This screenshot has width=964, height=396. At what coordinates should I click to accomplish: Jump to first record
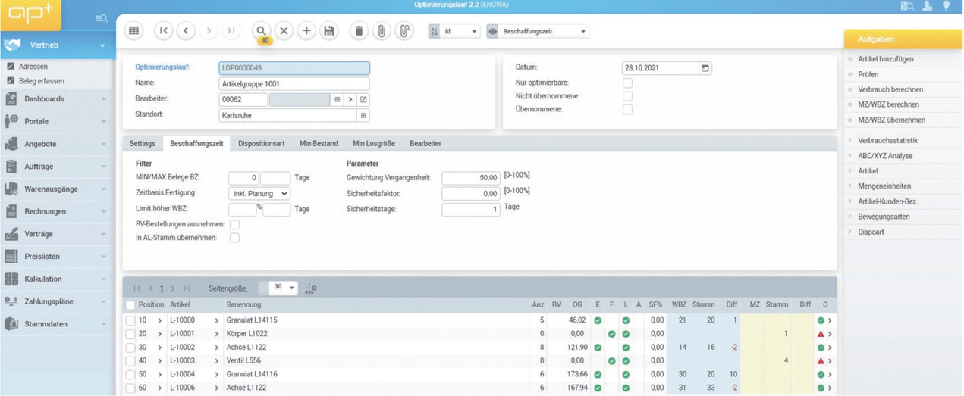tap(163, 31)
